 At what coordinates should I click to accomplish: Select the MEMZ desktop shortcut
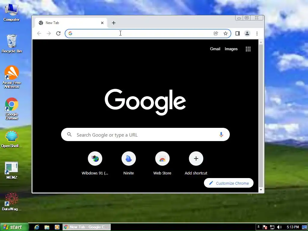pyautogui.click(x=12, y=171)
